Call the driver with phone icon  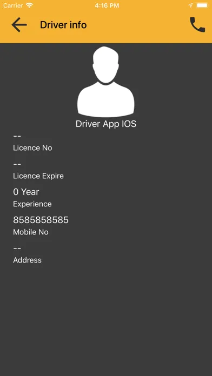pyautogui.click(x=197, y=25)
